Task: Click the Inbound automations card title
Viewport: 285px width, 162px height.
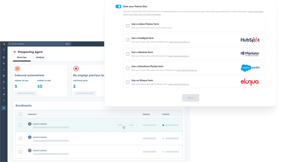Action: pos(30,75)
